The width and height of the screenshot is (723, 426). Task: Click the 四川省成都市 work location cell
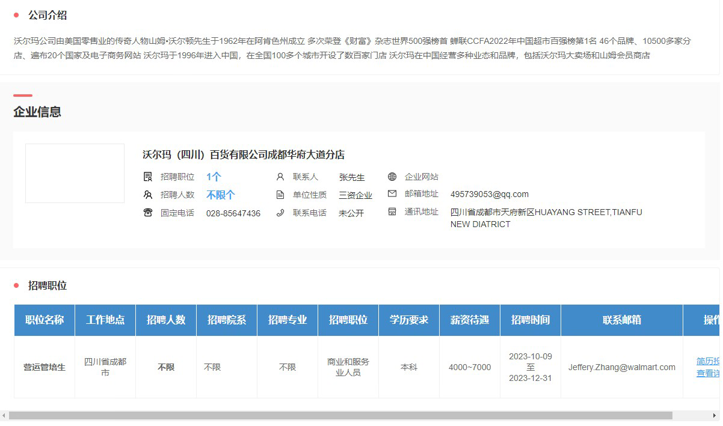tap(105, 367)
